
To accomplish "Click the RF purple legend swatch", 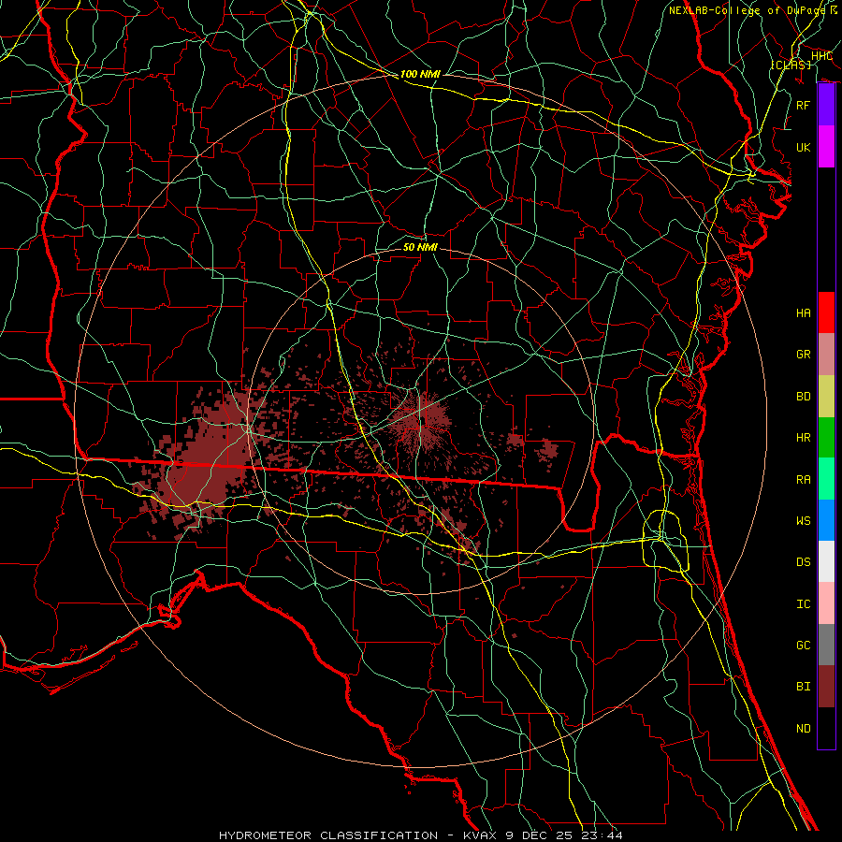I will point(826,105).
